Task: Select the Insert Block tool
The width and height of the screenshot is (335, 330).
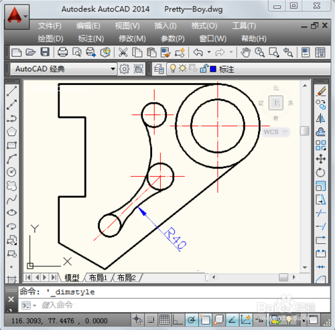Action: [x=11, y=240]
